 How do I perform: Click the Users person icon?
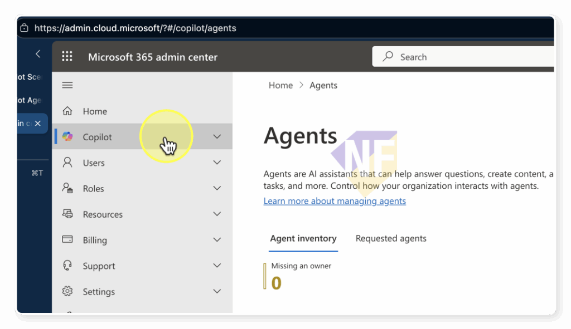pyautogui.click(x=67, y=163)
